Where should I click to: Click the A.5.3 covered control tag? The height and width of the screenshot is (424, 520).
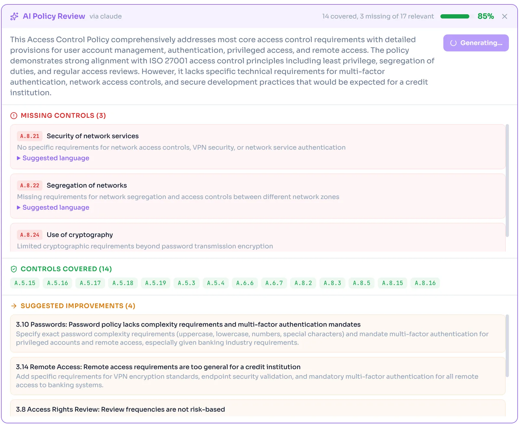click(x=187, y=283)
